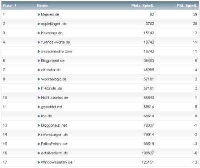Image resolution: width=200 pixels, height=168 pixels.
Task: Click the arrow icon before Windowsbunny de
Action: pyautogui.click(x=39, y=162)
